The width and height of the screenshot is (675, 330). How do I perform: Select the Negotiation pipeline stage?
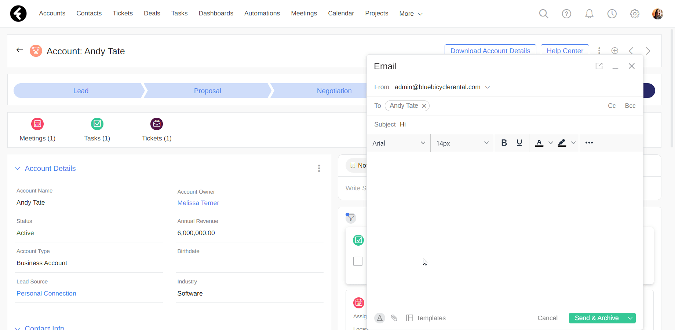point(334,91)
